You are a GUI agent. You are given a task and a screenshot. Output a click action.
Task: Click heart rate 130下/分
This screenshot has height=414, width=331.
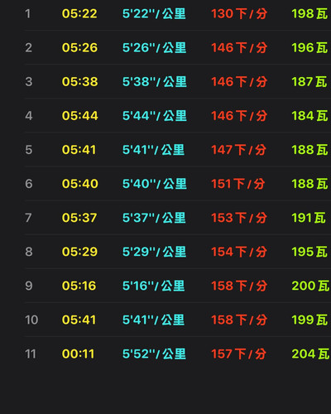239,13
